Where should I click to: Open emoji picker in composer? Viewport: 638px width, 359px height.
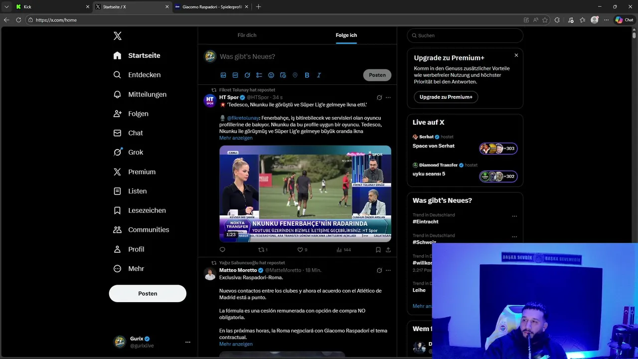[271, 75]
